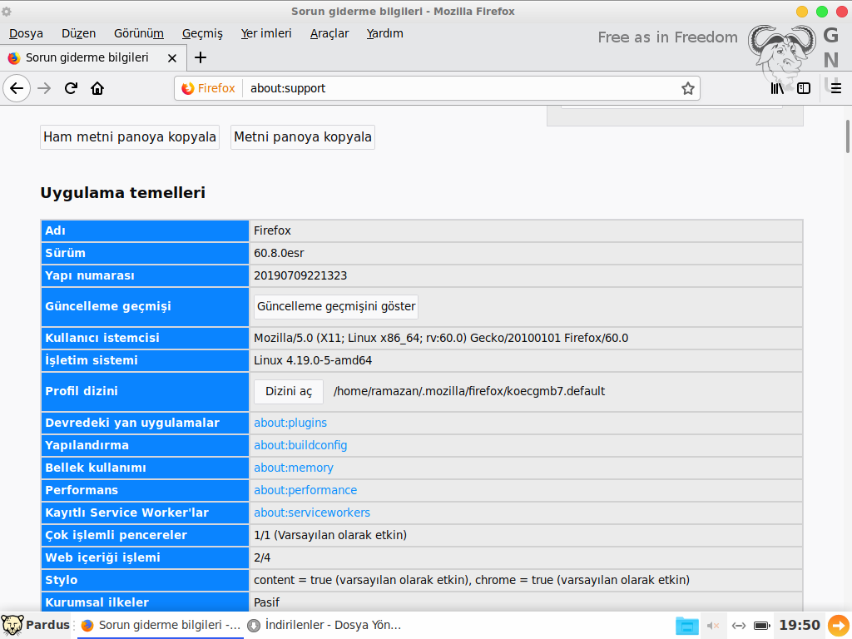Viewport: 852px width, 639px height.
Task: Click the Adı value Firefox cell
Action: [x=526, y=230]
